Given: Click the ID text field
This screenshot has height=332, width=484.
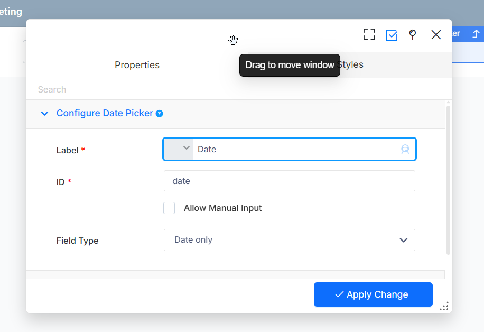Looking at the screenshot, I should point(289,181).
